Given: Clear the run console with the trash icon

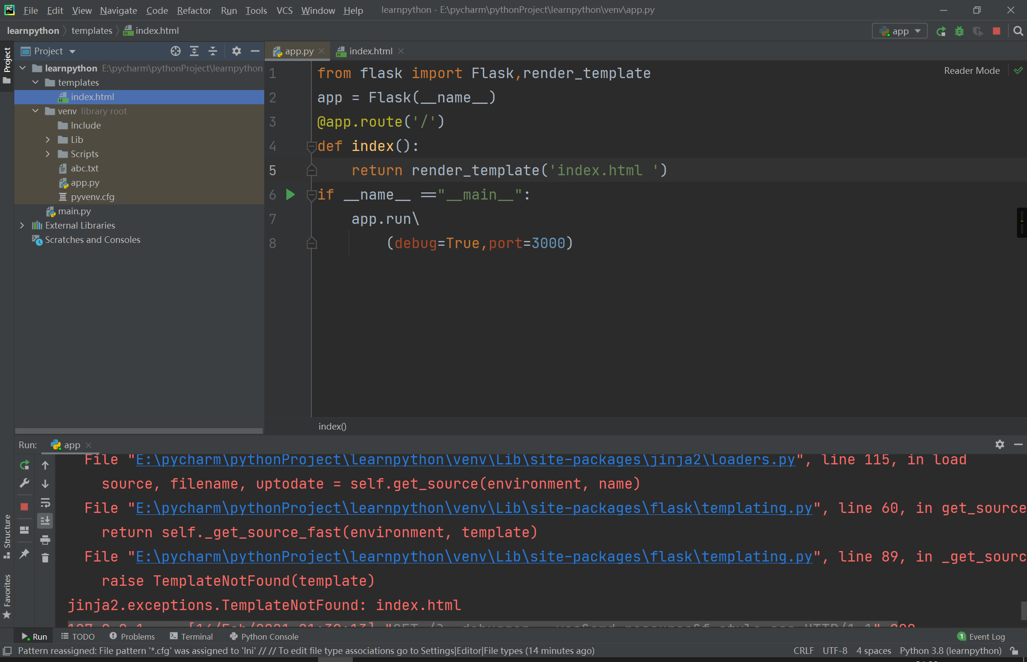Looking at the screenshot, I should (46, 557).
